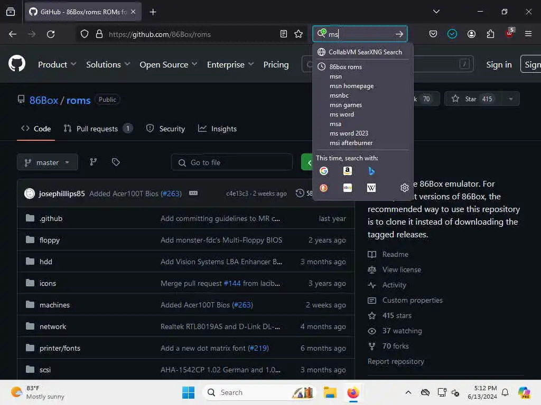Click the GitHub logo in the header

[16, 64]
